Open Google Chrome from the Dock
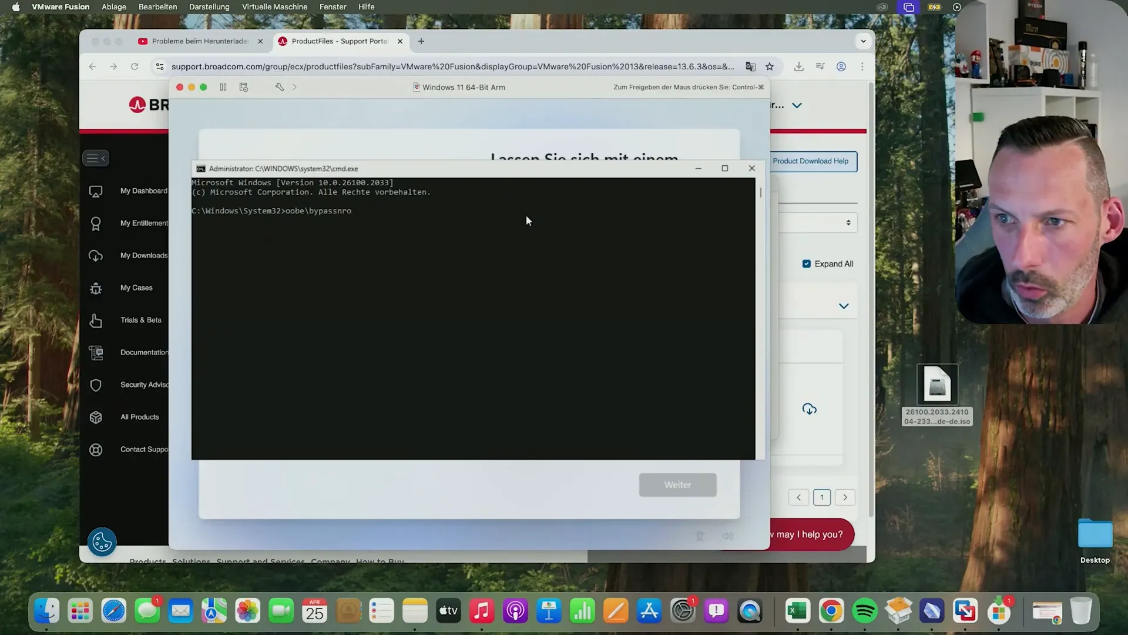 click(831, 611)
